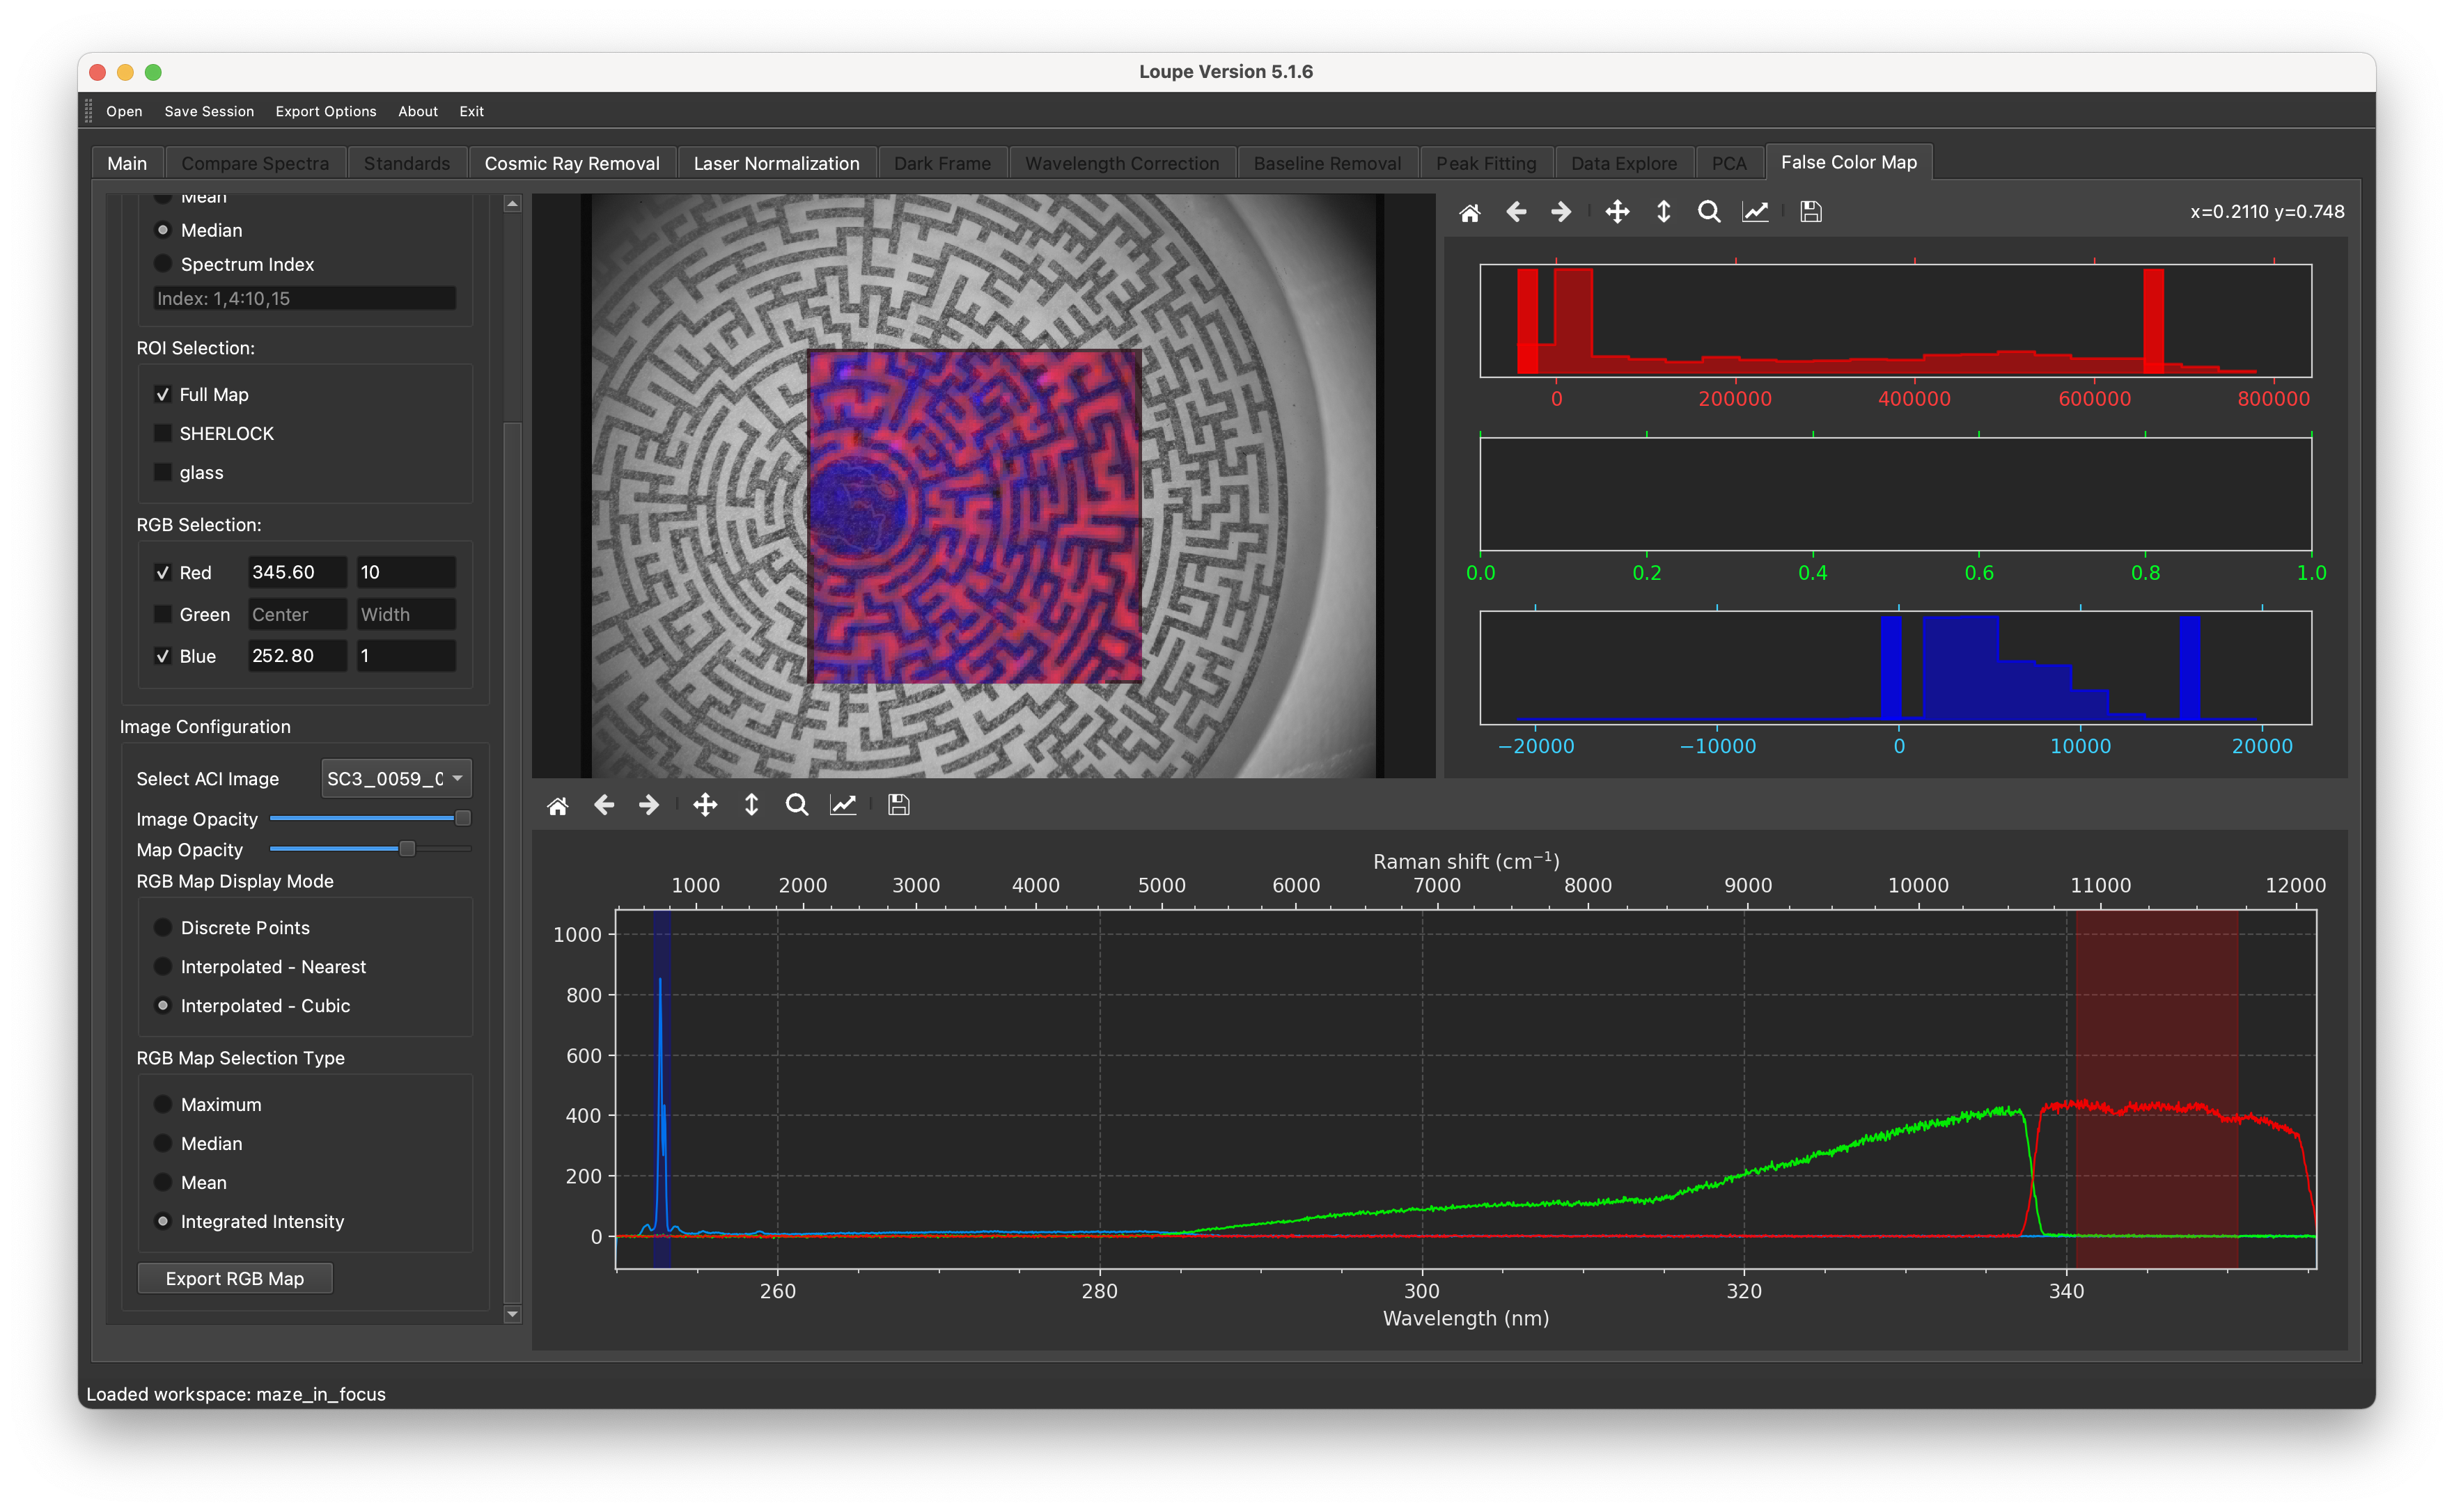Enable the SHERLOCK ROI checkbox

point(163,433)
